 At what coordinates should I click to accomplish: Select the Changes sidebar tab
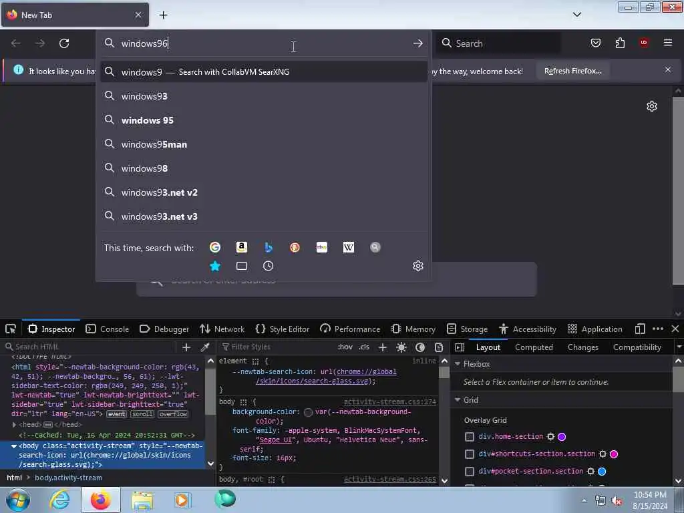(582, 347)
